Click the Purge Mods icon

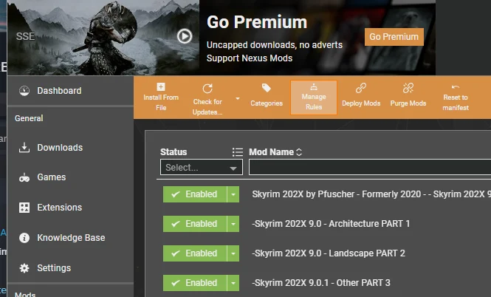(x=408, y=89)
